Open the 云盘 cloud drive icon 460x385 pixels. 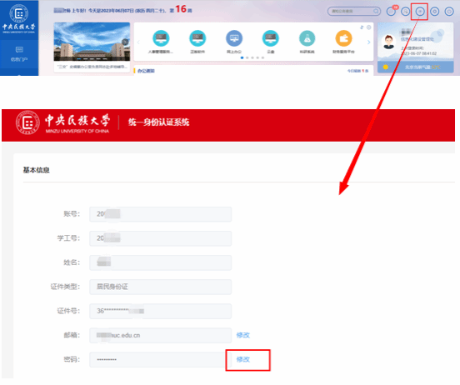271,38
